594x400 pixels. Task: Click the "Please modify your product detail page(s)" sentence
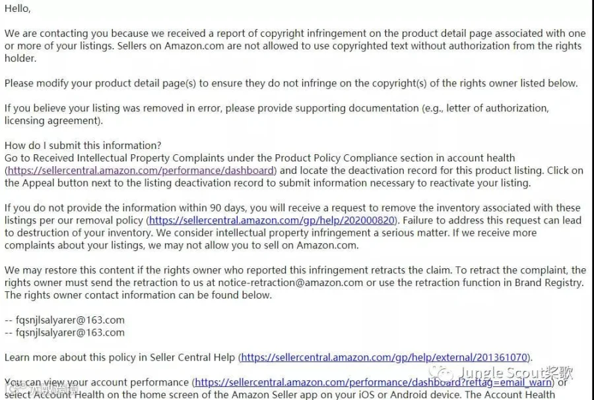click(x=291, y=83)
